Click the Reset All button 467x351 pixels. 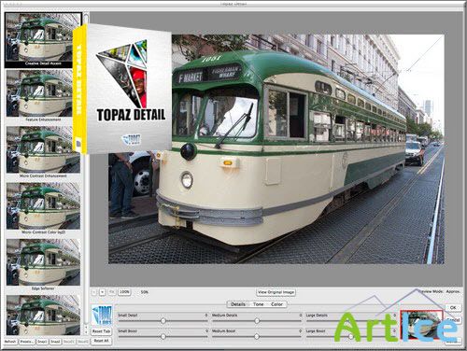(x=101, y=341)
